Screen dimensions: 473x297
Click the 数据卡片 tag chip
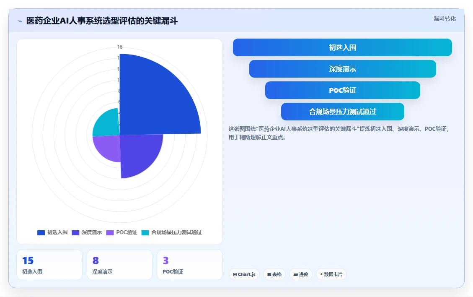pyautogui.click(x=331, y=274)
